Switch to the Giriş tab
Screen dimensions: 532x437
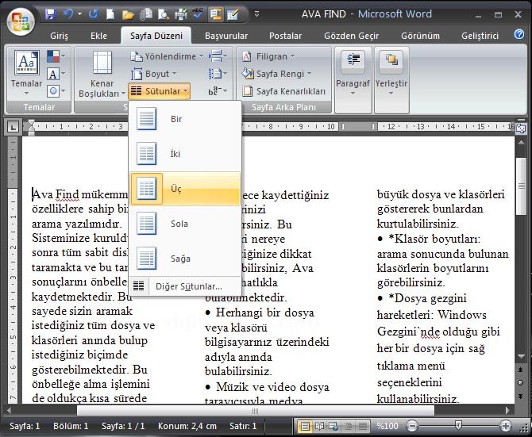[x=59, y=36]
